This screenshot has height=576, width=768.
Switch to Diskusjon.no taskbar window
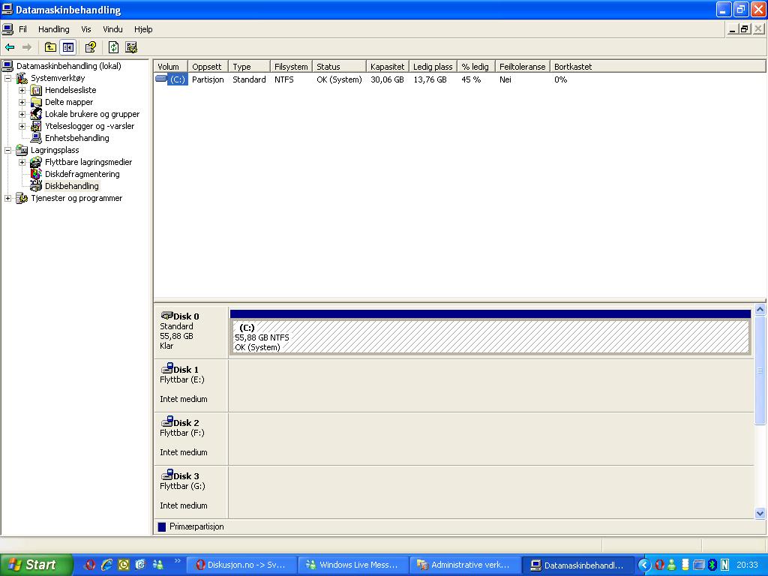241,565
